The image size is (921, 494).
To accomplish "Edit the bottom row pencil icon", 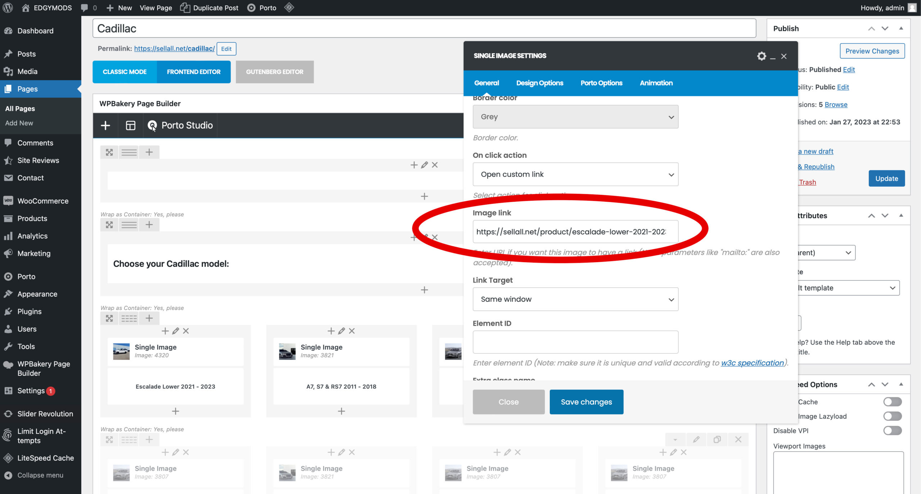I will point(696,439).
